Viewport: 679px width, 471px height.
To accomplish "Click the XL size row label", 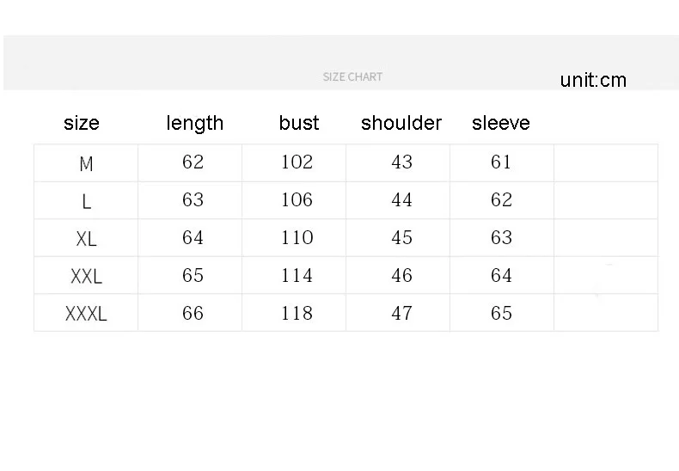I will (86, 239).
